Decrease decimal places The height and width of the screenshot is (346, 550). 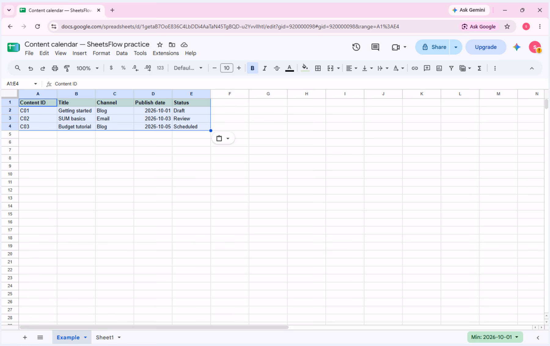point(135,68)
